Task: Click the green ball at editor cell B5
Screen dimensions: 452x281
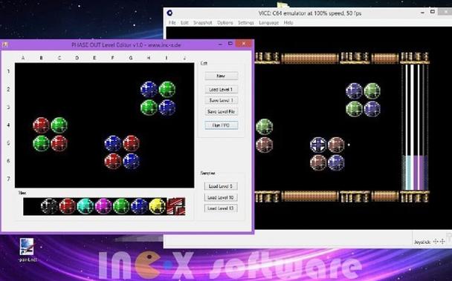Action: (41, 143)
